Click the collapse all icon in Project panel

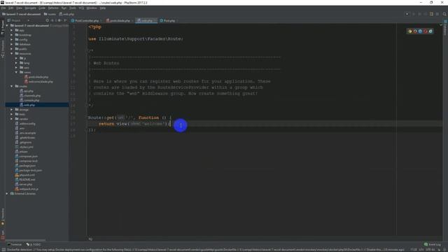pyautogui.click(x=52, y=20)
